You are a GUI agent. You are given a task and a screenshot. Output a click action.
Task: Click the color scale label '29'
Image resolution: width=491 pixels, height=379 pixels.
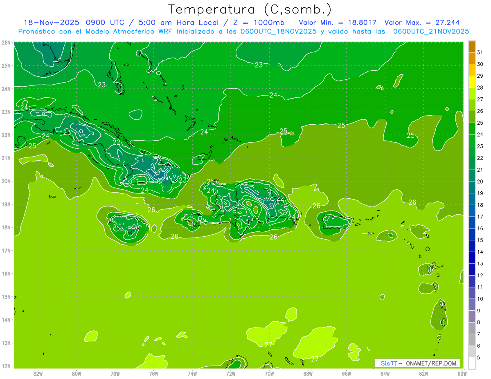pyautogui.click(x=480, y=76)
